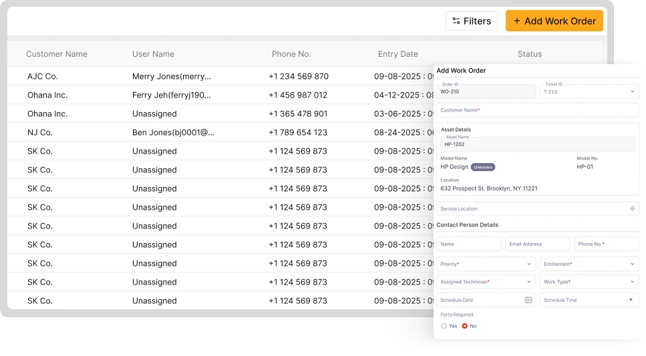Click the Add Work Order button
This screenshot has width=646, height=356.
click(554, 21)
